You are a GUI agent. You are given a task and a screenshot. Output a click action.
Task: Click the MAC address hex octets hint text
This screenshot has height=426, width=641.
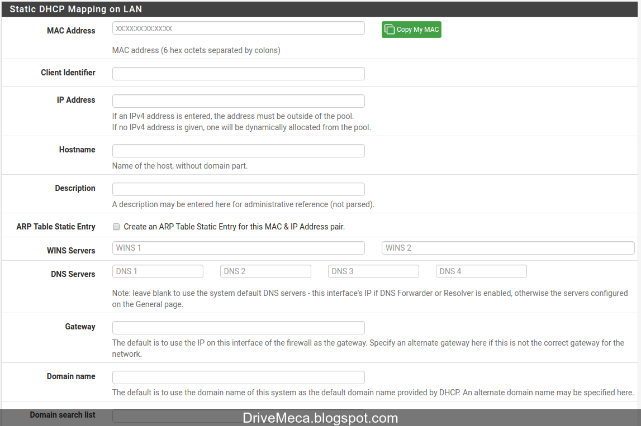[196, 50]
